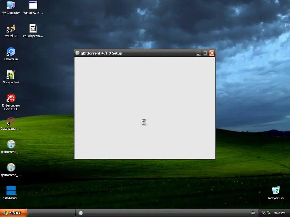Open the Recycle Bin
The height and width of the screenshot is (217, 290).
[x=276, y=193]
